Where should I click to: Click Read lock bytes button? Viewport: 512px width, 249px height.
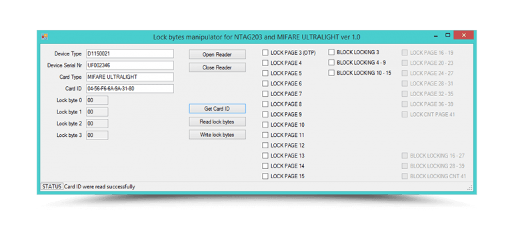click(217, 121)
